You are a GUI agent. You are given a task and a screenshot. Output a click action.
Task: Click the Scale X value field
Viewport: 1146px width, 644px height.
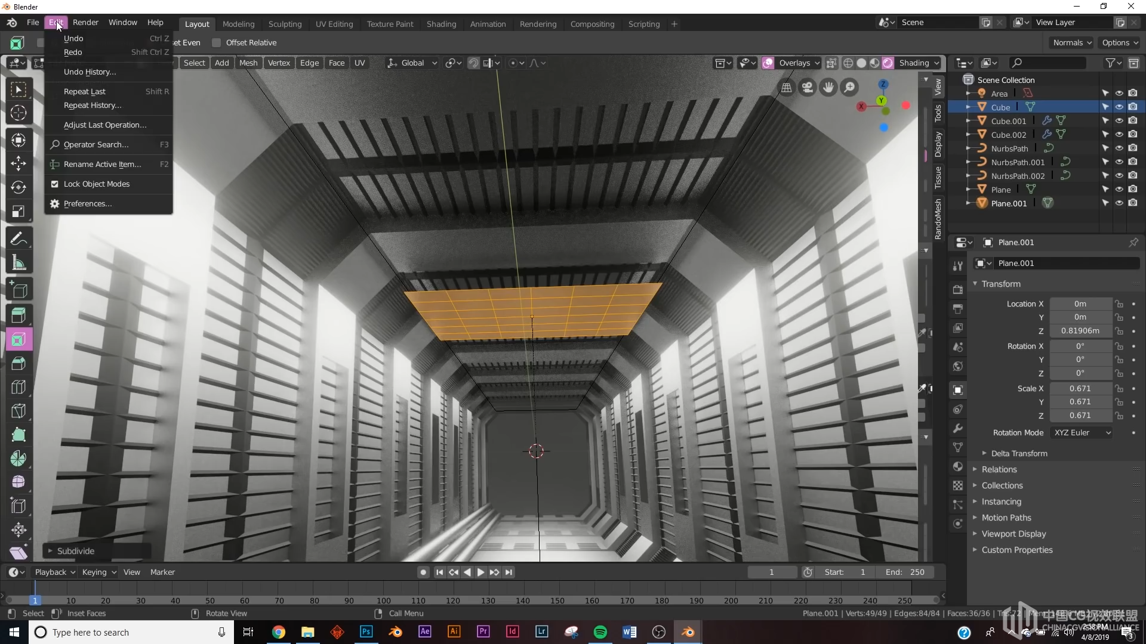click(1080, 388)
